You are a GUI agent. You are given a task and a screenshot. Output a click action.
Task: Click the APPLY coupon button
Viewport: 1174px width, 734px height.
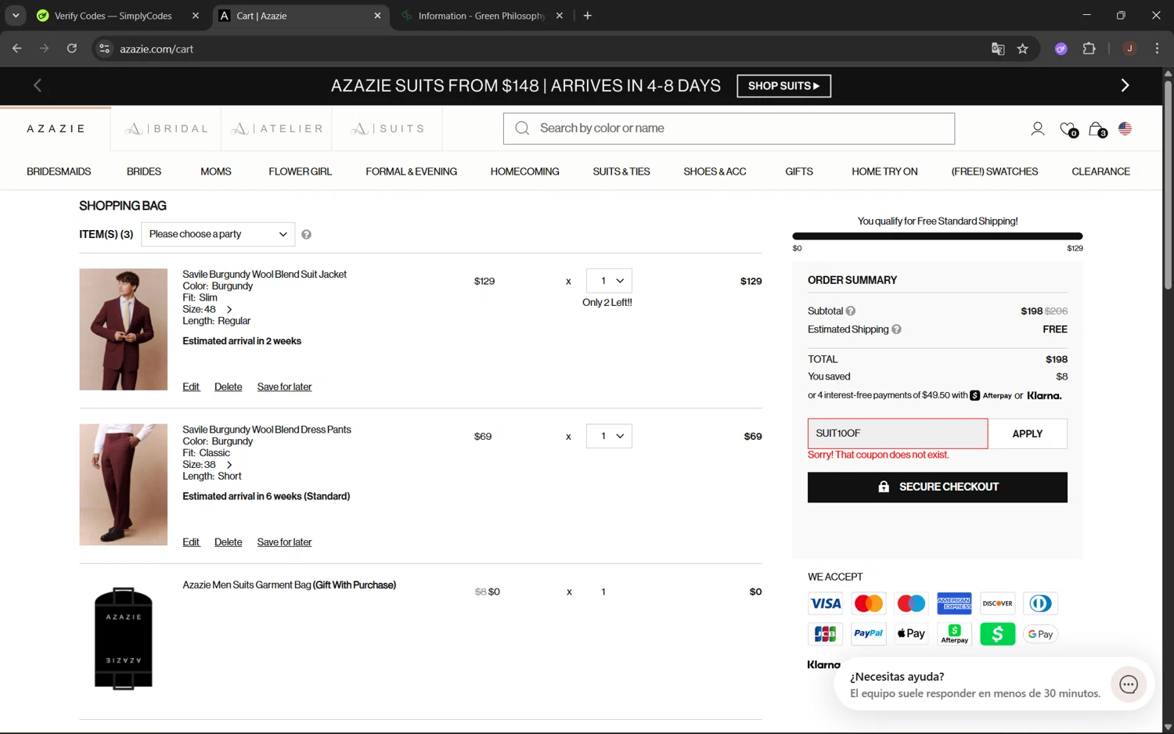coord(1027,434)
